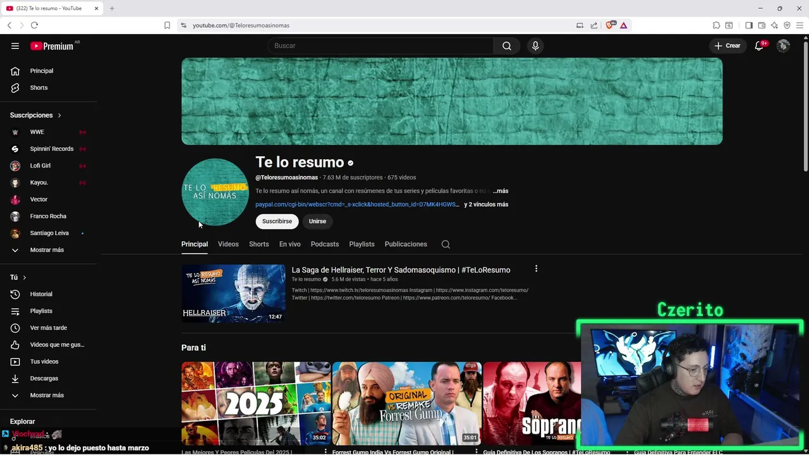The image size is (809, 455).
Task: Show y 2 vínculos más links
Action: tap(486, 205)
